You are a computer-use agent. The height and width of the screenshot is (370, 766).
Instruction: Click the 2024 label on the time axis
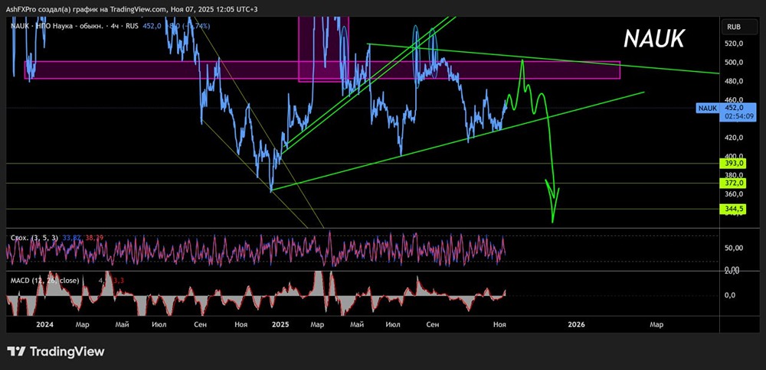click(44, 324)
